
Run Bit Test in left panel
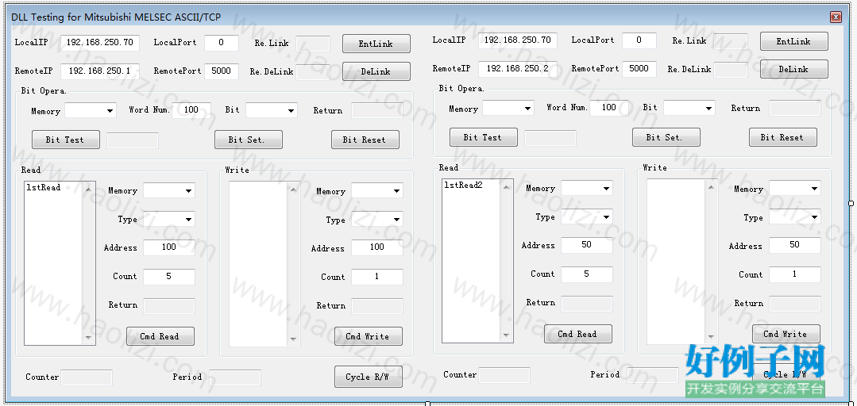pyautogui.click(x=66, y=140)
